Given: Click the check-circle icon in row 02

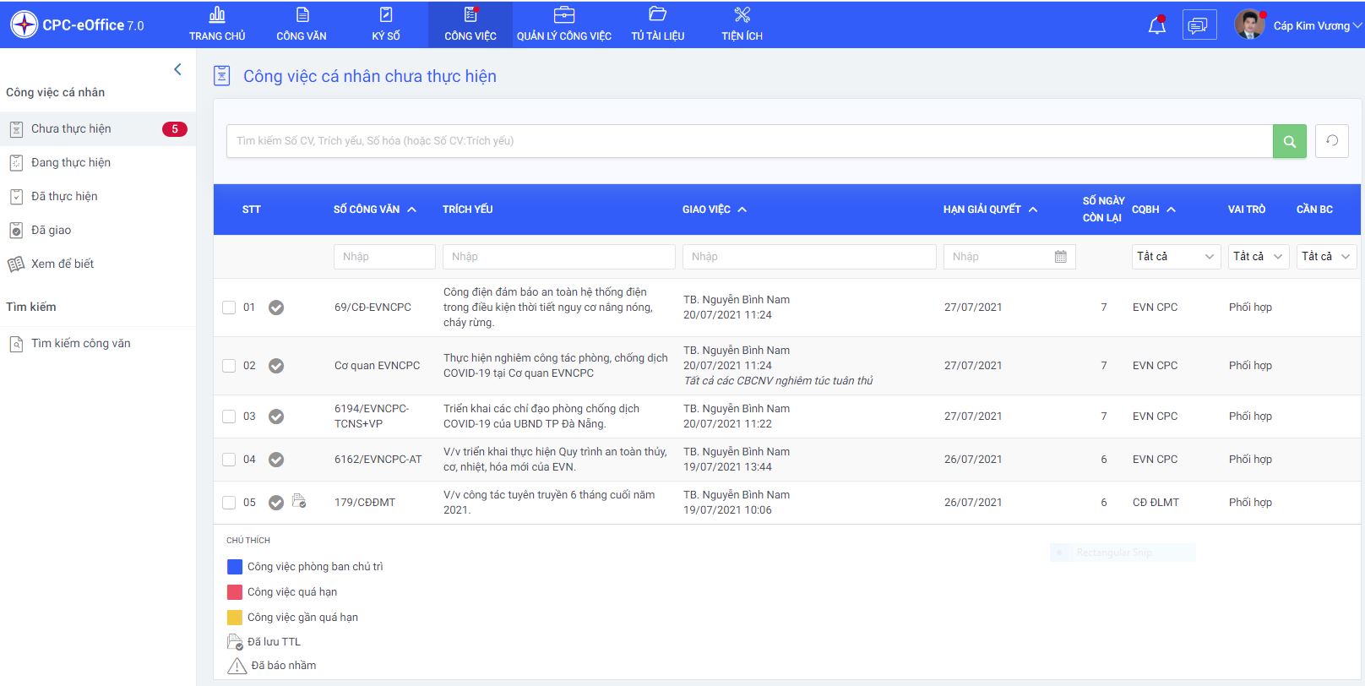Looking at the screenshot, I should point(276,366).
